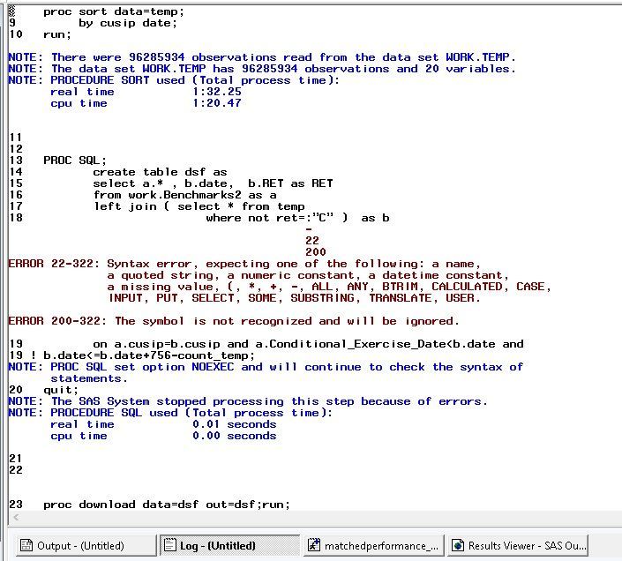Click the horizontal scrollbar left arrow
The height and width of the screenshot is (561, 622).
pyautogui.click(x=16, y=518)
